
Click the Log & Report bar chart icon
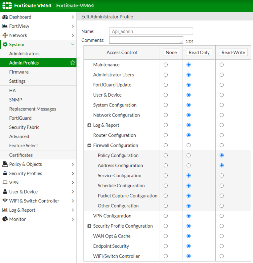[5, 210]
